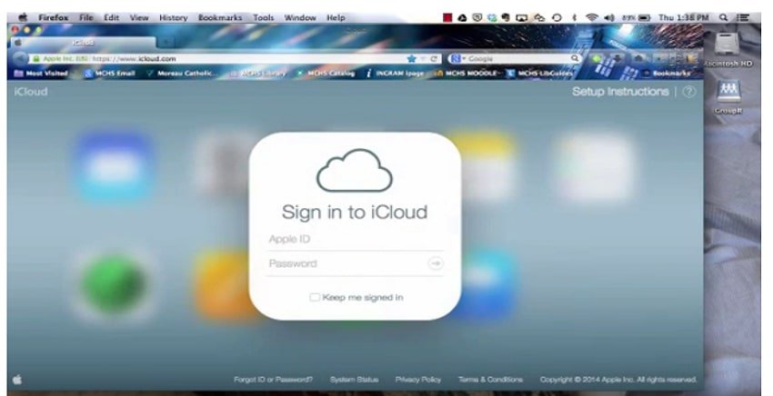Open Moreau Catholic bookmark

point(181,74)
